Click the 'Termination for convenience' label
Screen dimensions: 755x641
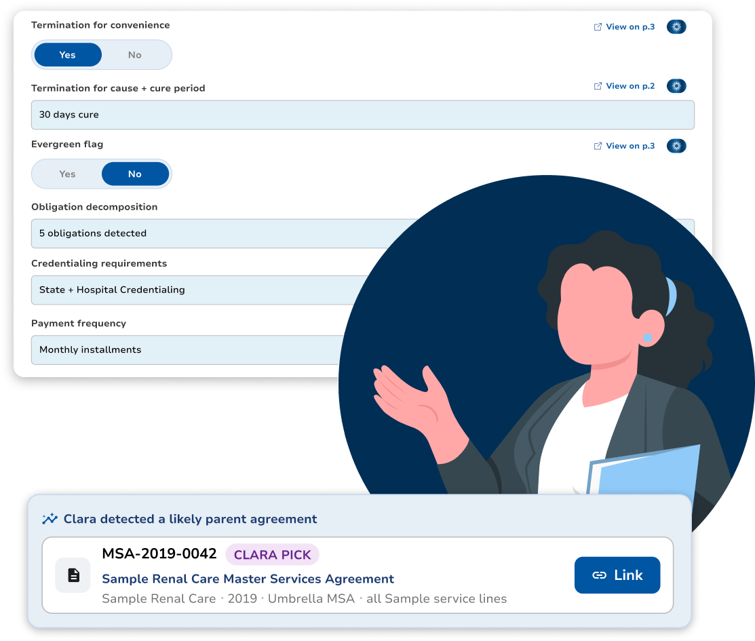coord(100,25)
